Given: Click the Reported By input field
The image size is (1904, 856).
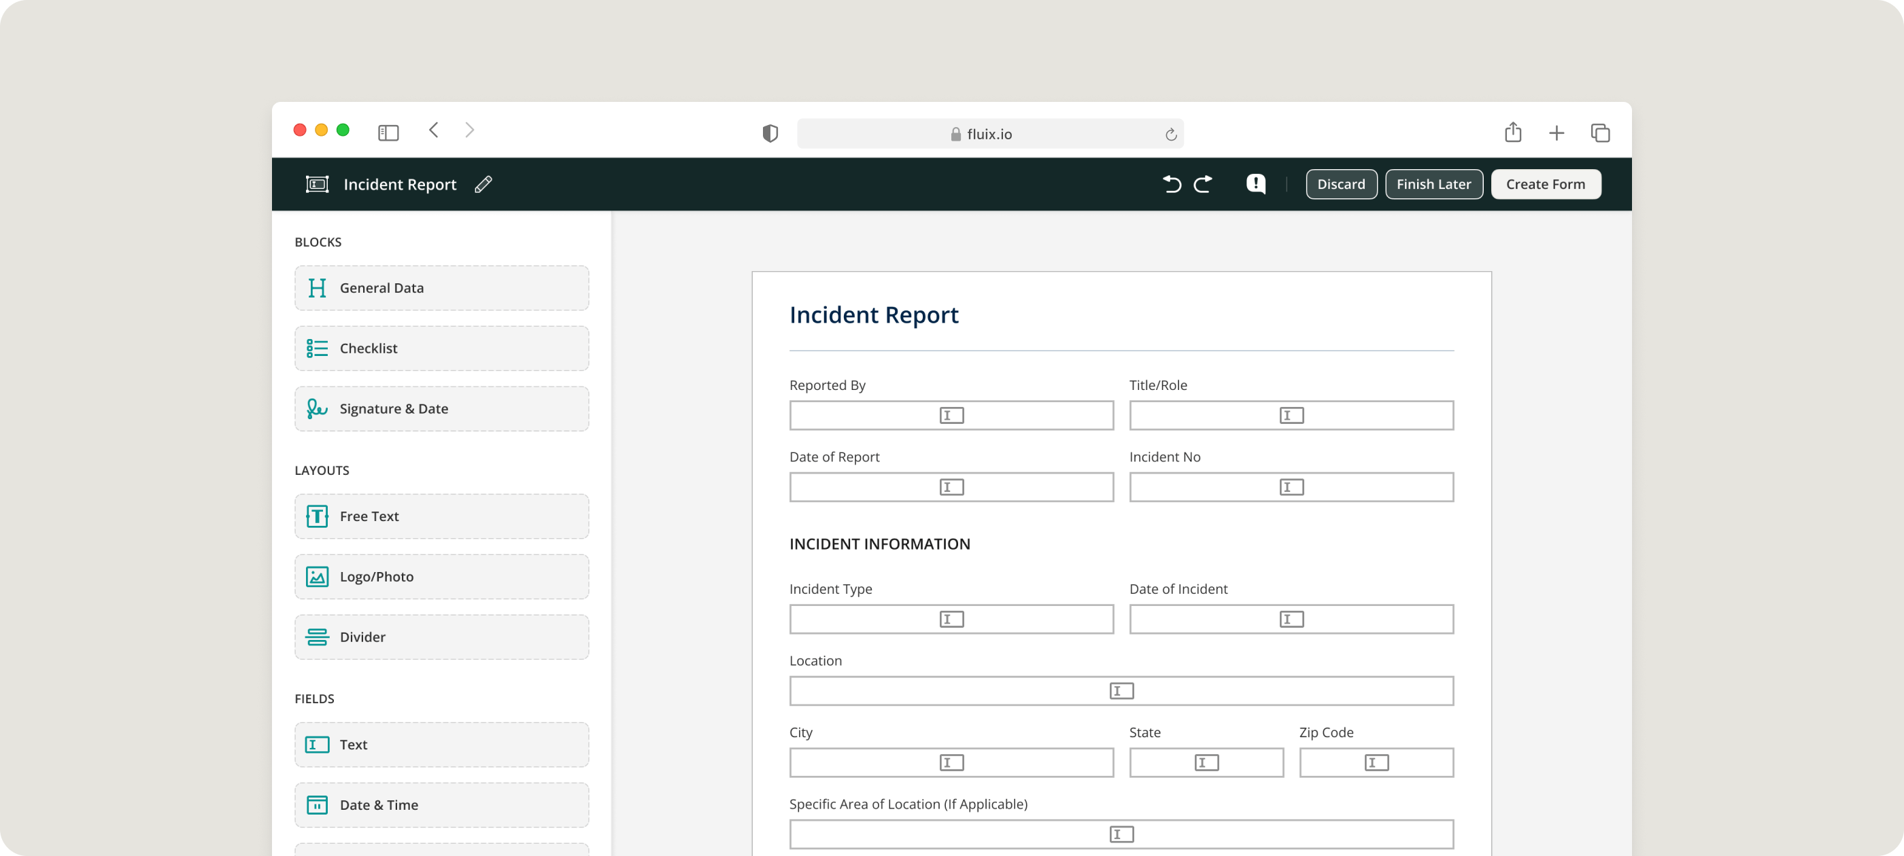Looking at the screenshot, I should pyautogui.click(x=951, y=416).
